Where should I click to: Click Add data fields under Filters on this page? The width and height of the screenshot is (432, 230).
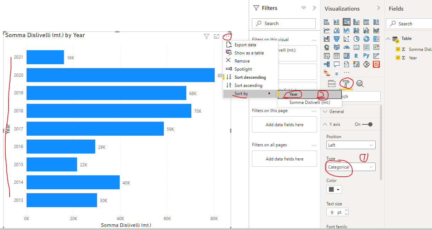[x=285, y=125]
